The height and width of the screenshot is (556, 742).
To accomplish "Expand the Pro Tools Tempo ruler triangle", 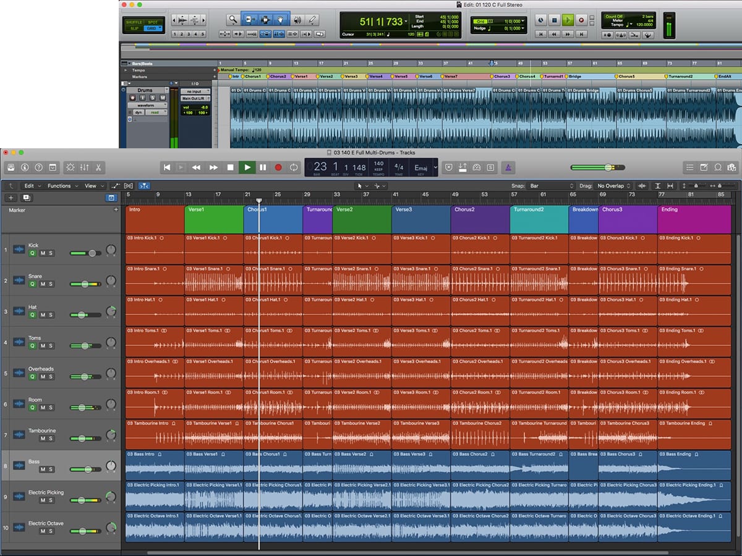I will pyautogui.click(x=126, y=70).
